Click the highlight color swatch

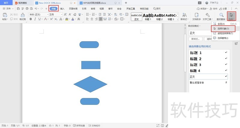[x=66, y=19]
